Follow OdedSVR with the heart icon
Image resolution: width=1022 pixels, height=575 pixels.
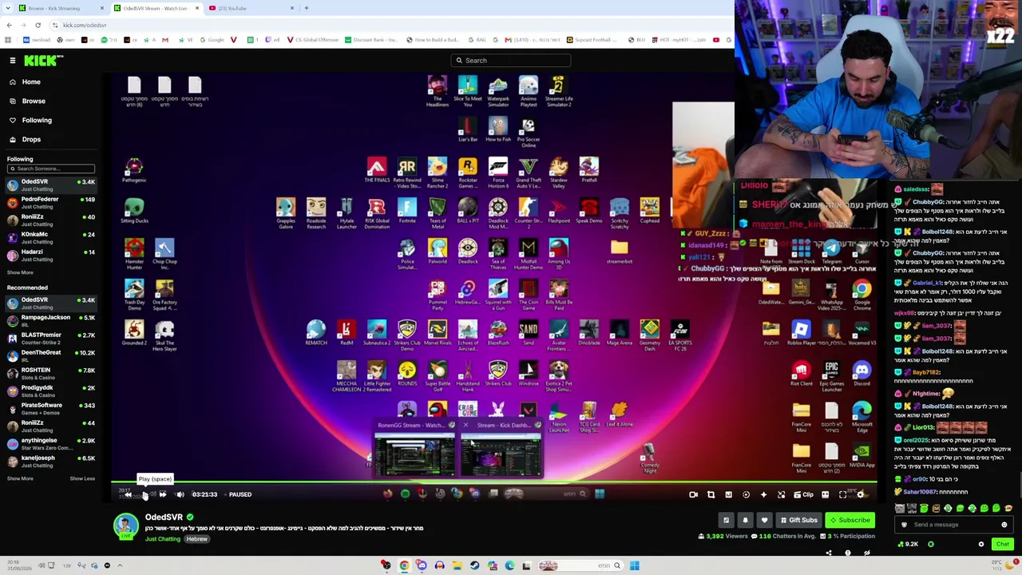click(764, 521)
